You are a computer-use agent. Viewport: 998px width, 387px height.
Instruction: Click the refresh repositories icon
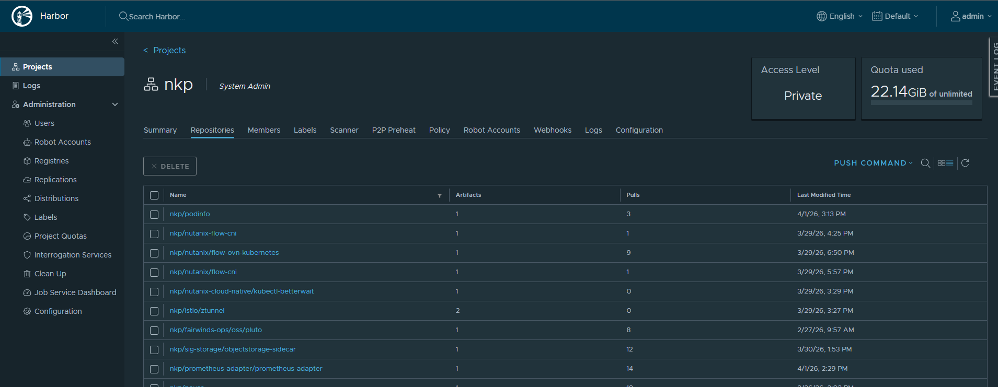pos(966,163)
